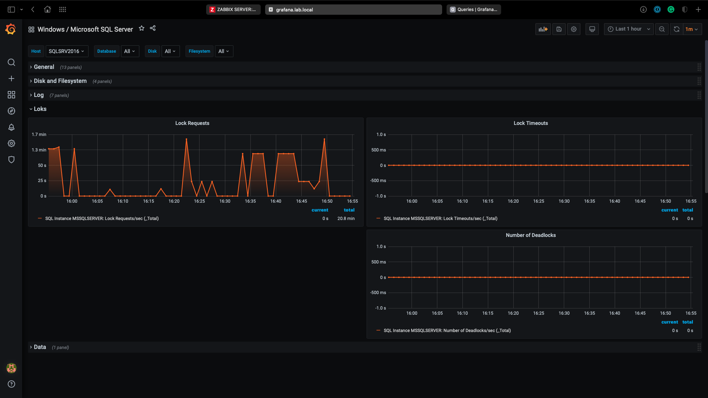The image size is (708, 398).
Task: Toggle Lock Timeouts series in legend
Action: click(440, 219)
